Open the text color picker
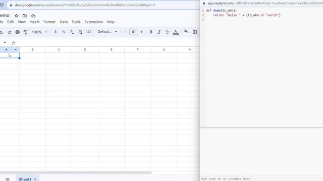323x181 pixels. click(x=176, y=32)
